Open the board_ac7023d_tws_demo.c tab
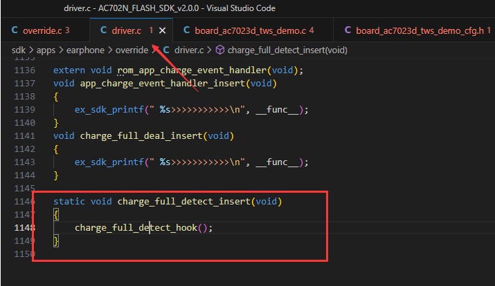495x286 pixels. click(253, 30)
